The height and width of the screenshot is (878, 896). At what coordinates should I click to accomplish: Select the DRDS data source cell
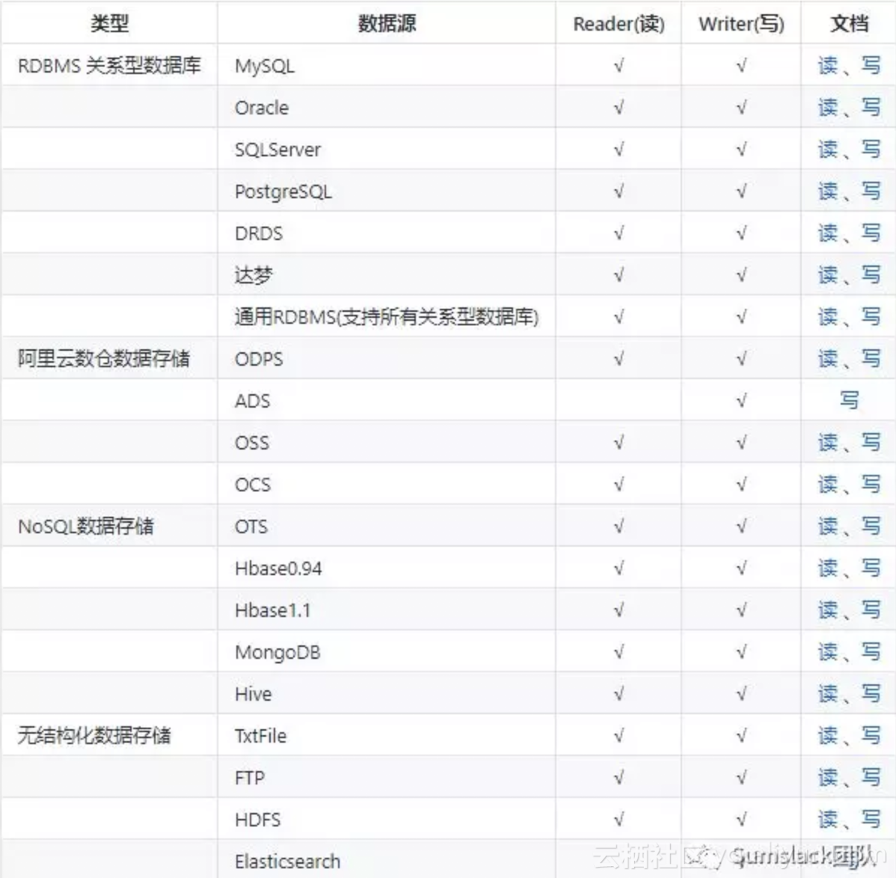pos(387,233)
